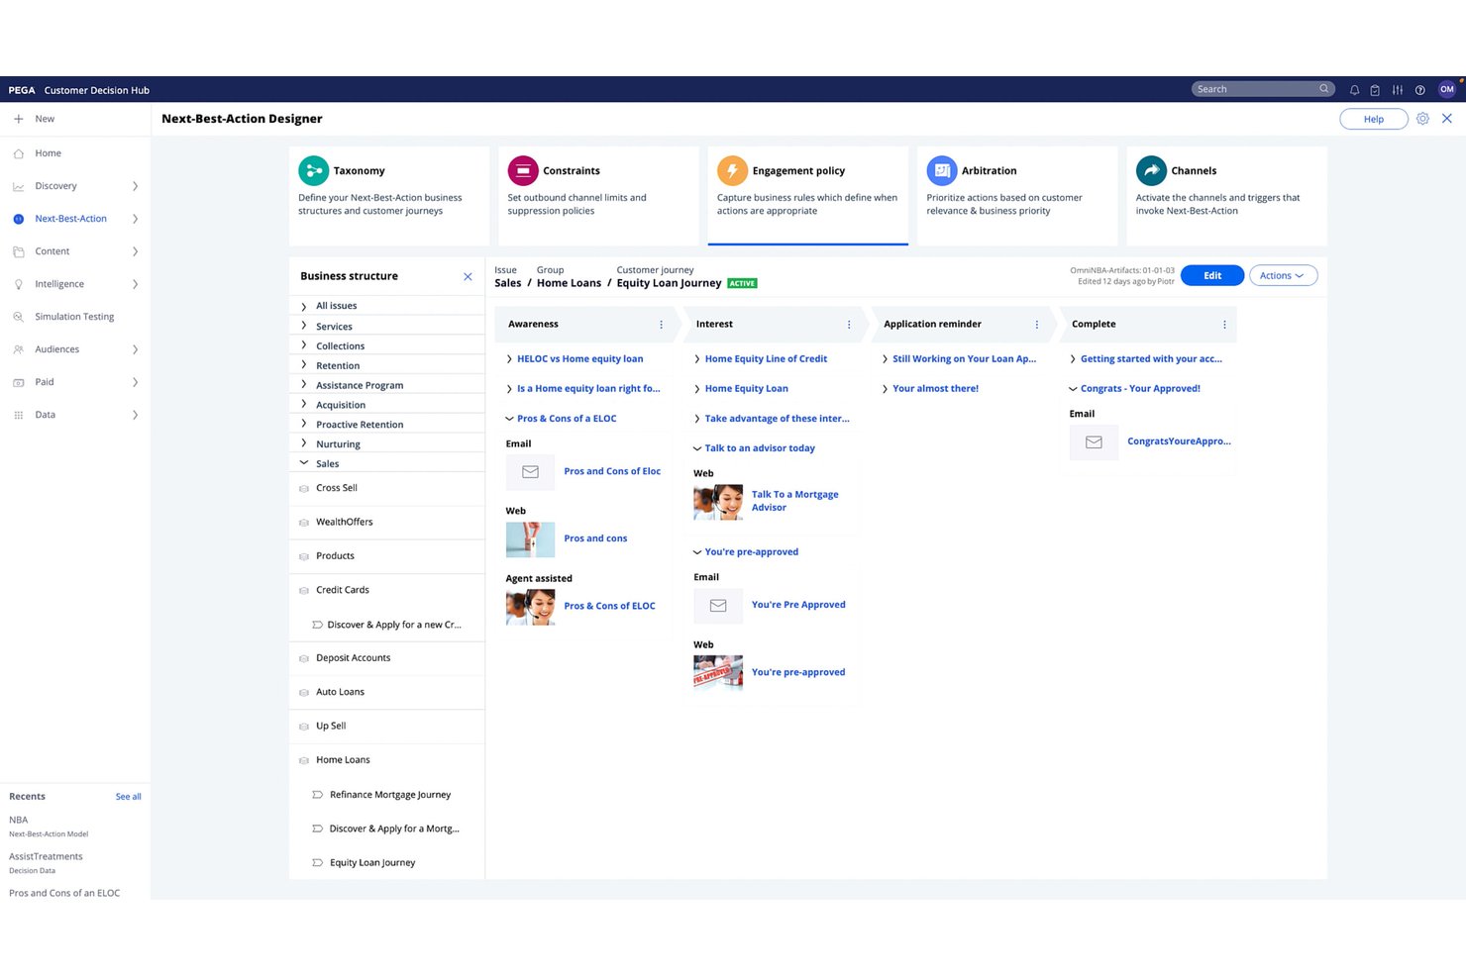Select Equity Loan Journey in business structure
Image resolution: width=1466 pixels, height=977 pixels.
[372, 863]
